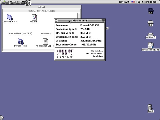
Task: Select the 8.6 drive icon on desktop
Action: (150, 22)
